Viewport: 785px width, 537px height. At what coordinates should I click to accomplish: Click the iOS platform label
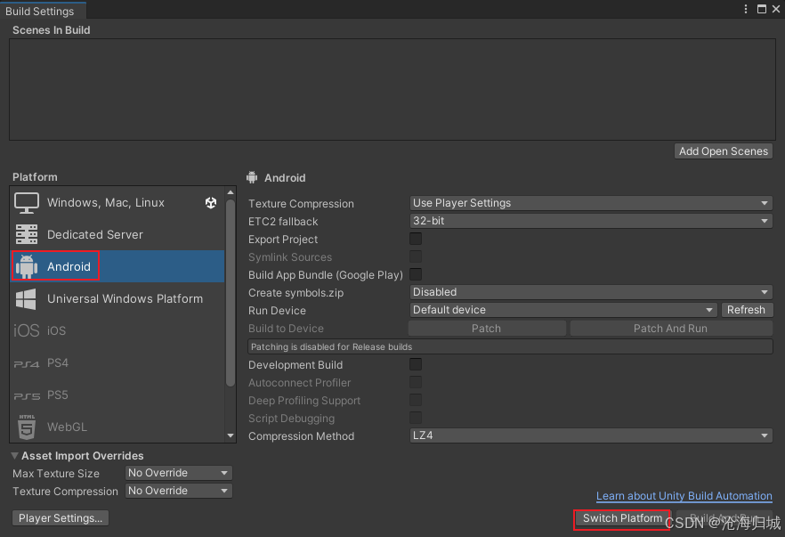[57, 330]
